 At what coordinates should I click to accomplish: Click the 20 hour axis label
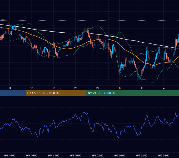pyautogui.click(x=76, y=88)
